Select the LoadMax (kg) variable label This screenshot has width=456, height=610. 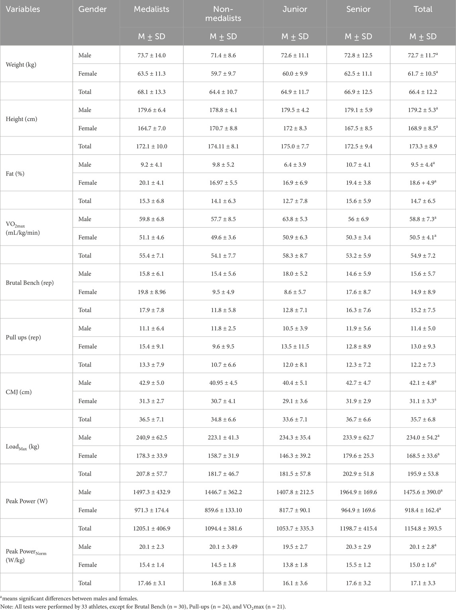coord(23,446)
